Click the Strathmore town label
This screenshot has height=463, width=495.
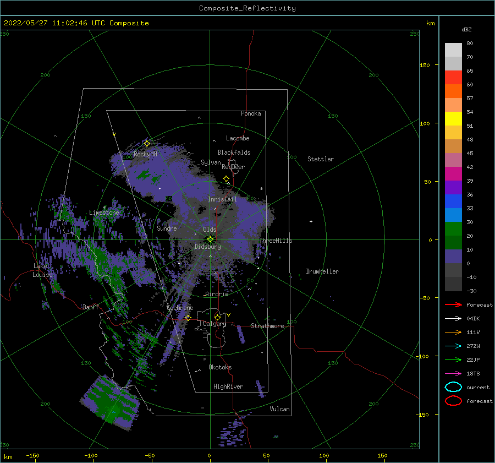pyautogui.click(x=267, y=326)
